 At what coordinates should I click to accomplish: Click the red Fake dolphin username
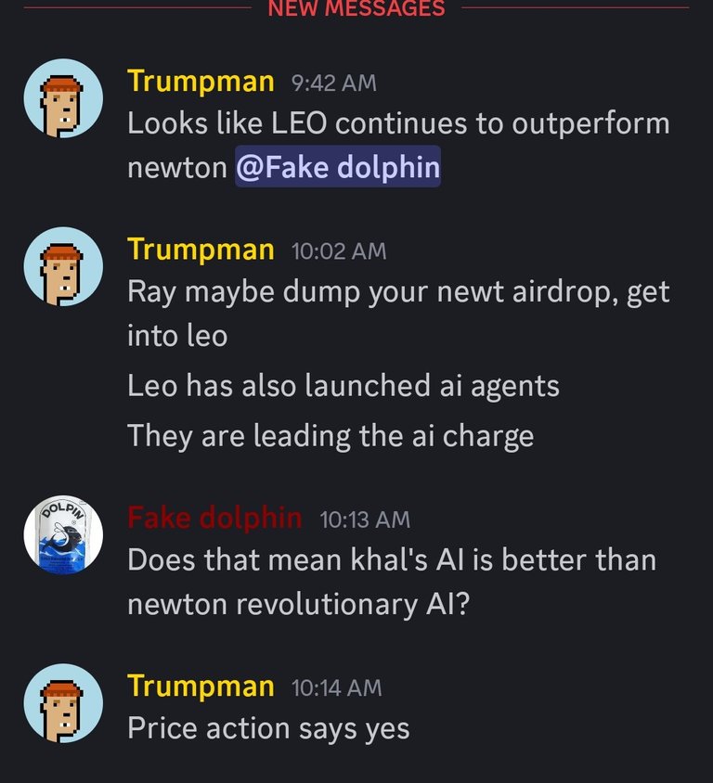[x=214, y=518]
